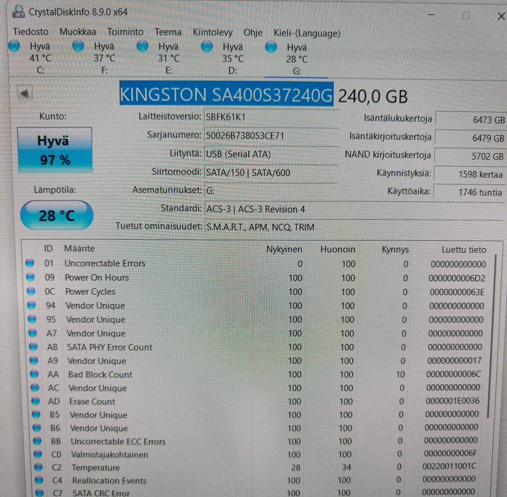Click status orb for Bad Block Count row
This screenshot has width=507, height=497.
click(35, 374)
